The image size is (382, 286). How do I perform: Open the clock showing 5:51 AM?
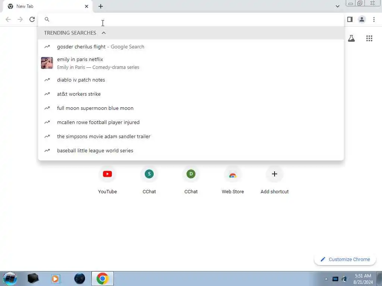tap(363, 279)
